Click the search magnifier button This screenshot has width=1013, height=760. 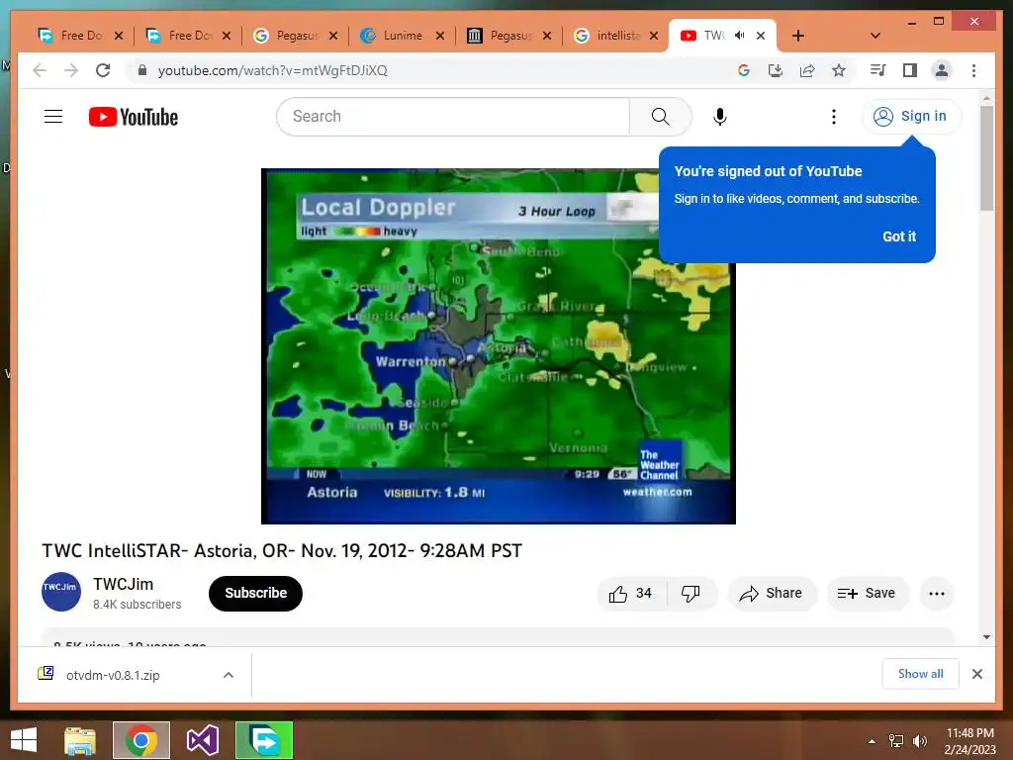tap(660, 117)
